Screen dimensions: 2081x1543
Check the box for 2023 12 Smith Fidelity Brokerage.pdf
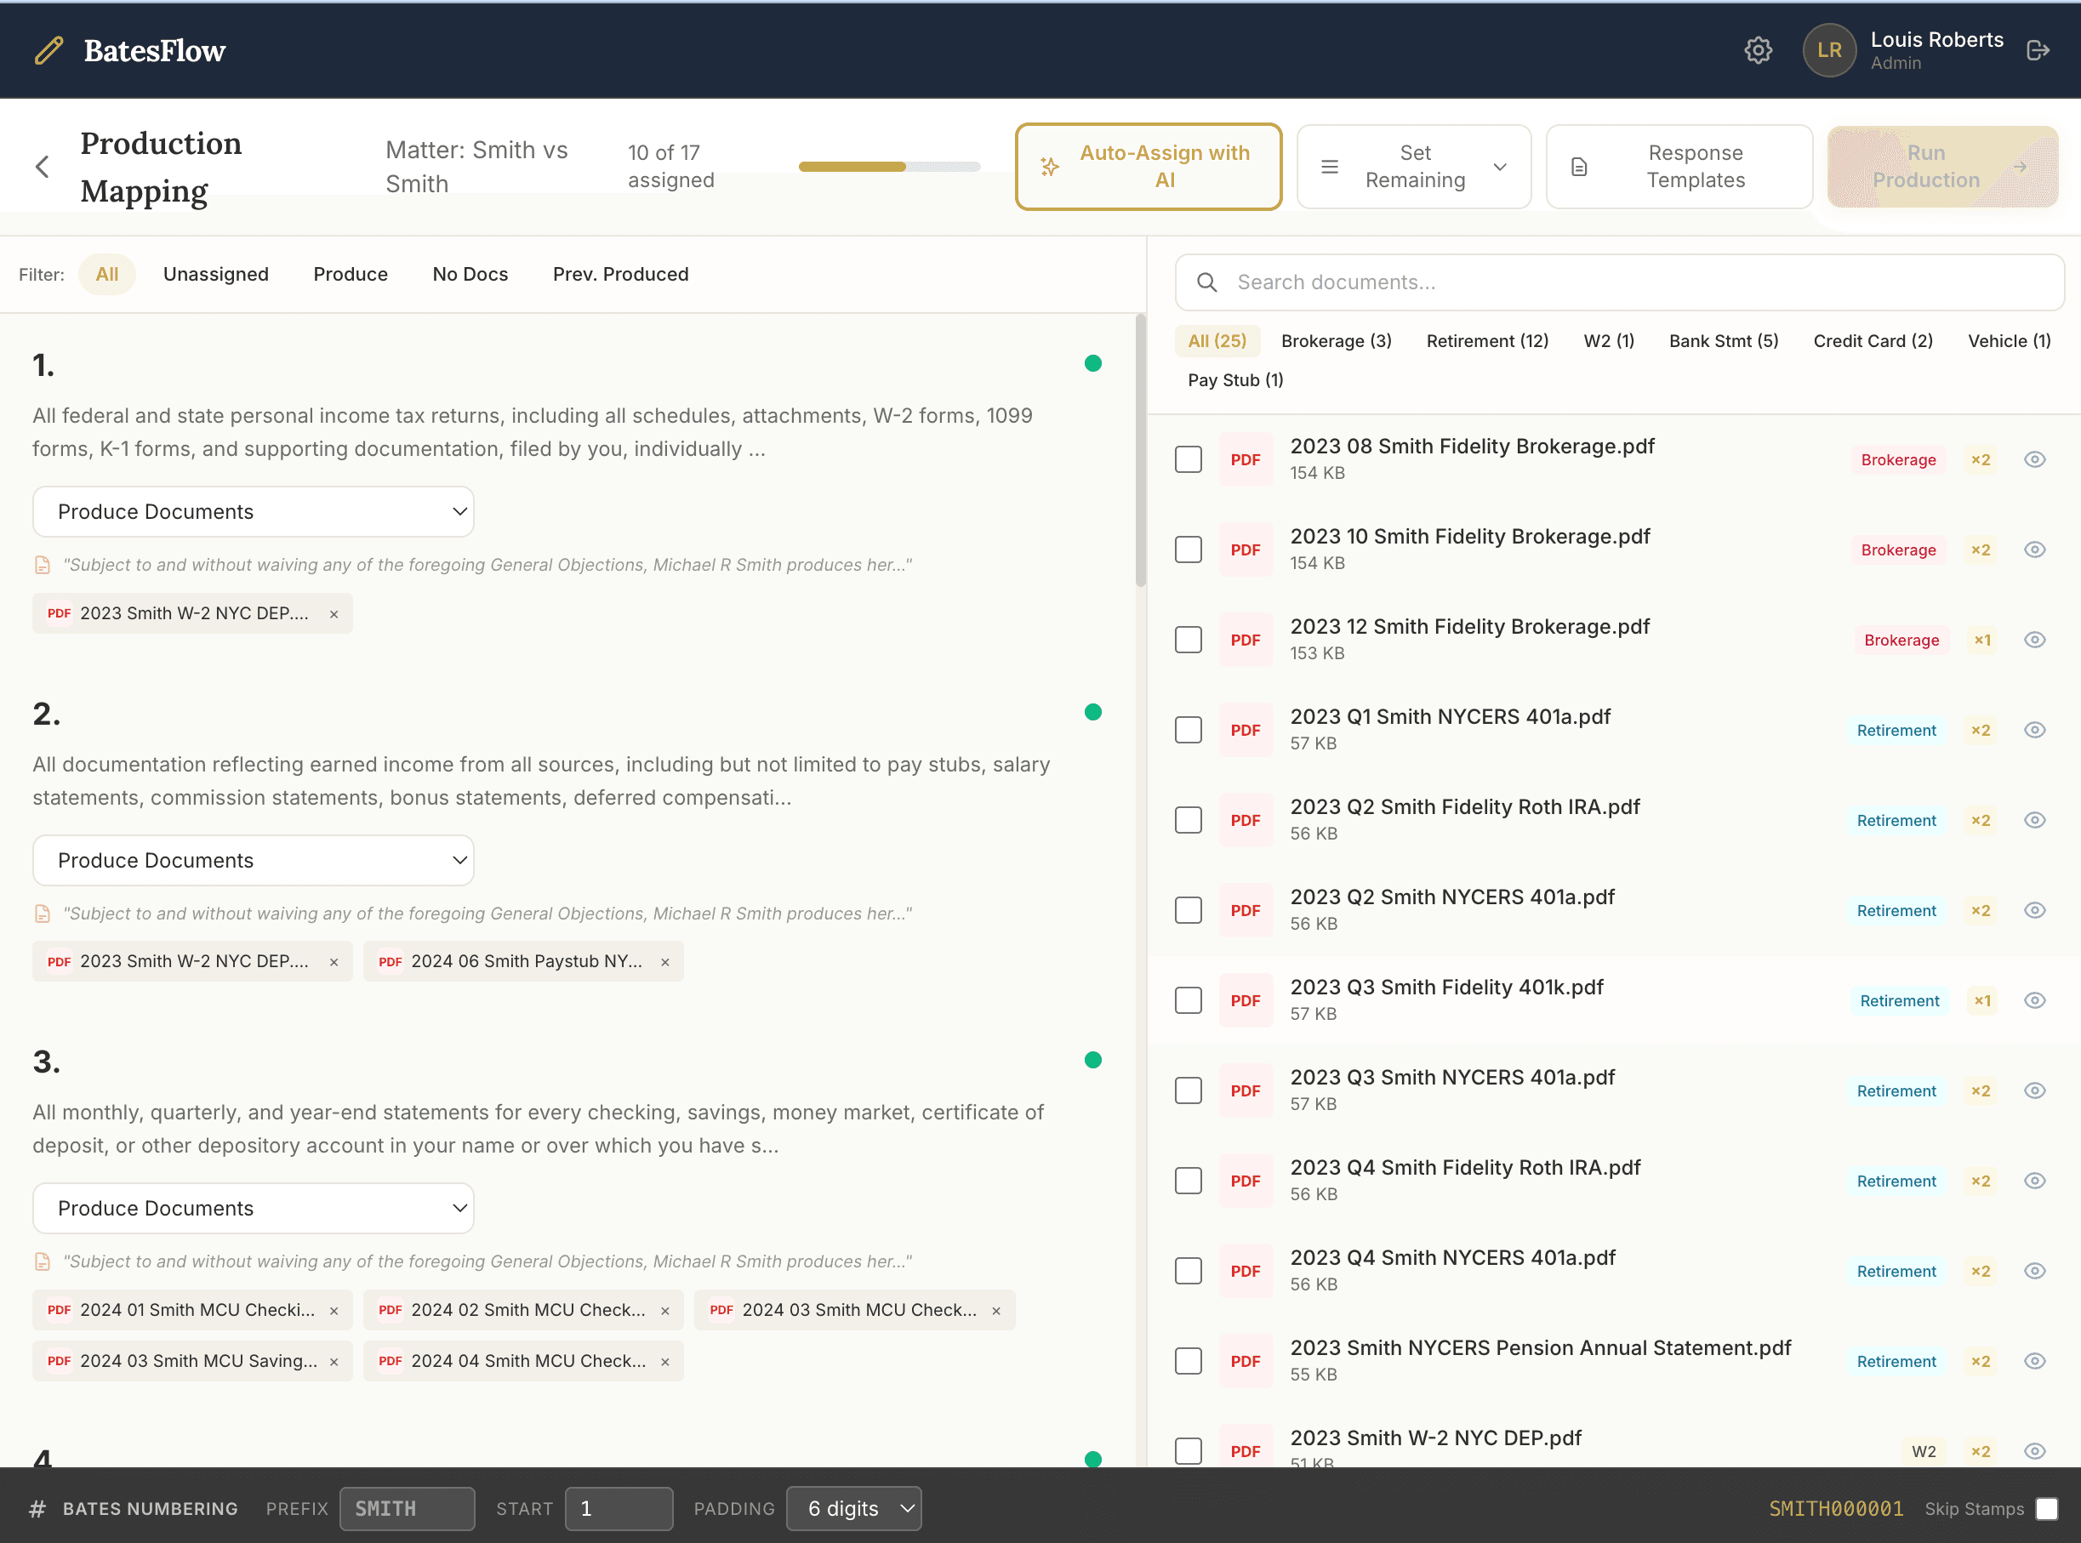pyautogui.click(x=1187, y=640)
